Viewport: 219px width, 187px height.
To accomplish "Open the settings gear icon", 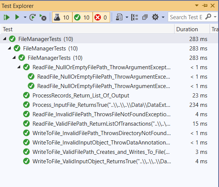I will [x=155, y=17].
